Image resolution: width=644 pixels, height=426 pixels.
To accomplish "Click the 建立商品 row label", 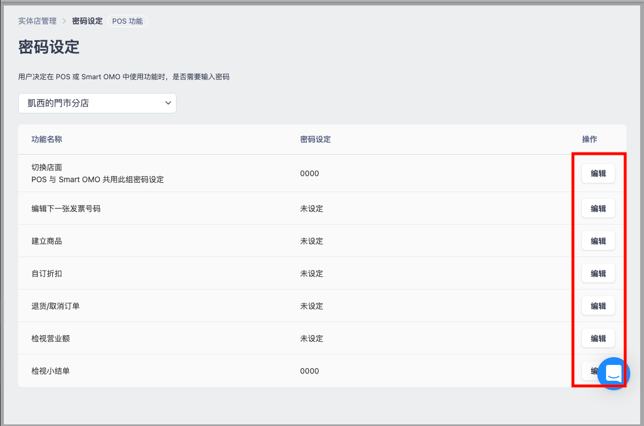I will coord(47,241).
